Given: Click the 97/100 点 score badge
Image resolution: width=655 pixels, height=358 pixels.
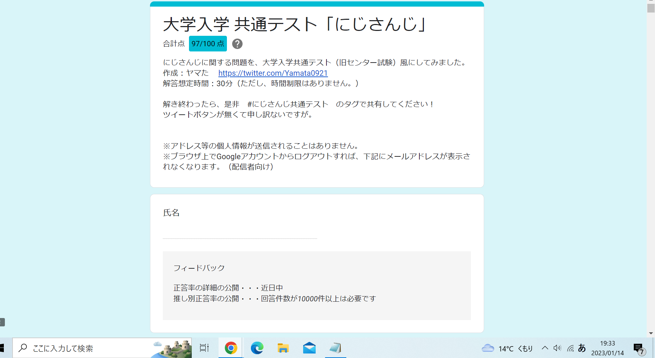Looking at the screenshot, I should coord(208,43).
